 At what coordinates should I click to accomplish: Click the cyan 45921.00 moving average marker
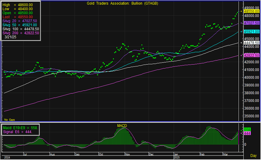(x=252, y=32)
